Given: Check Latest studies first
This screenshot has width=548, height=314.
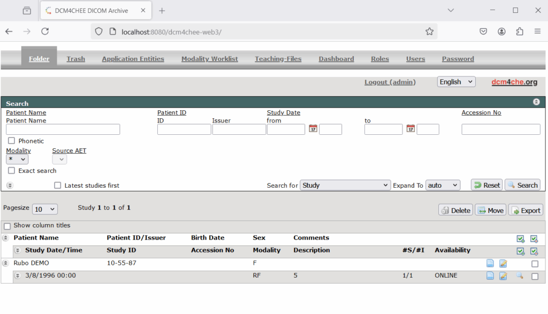Looking at the screenshot, I should pos(58,186).
